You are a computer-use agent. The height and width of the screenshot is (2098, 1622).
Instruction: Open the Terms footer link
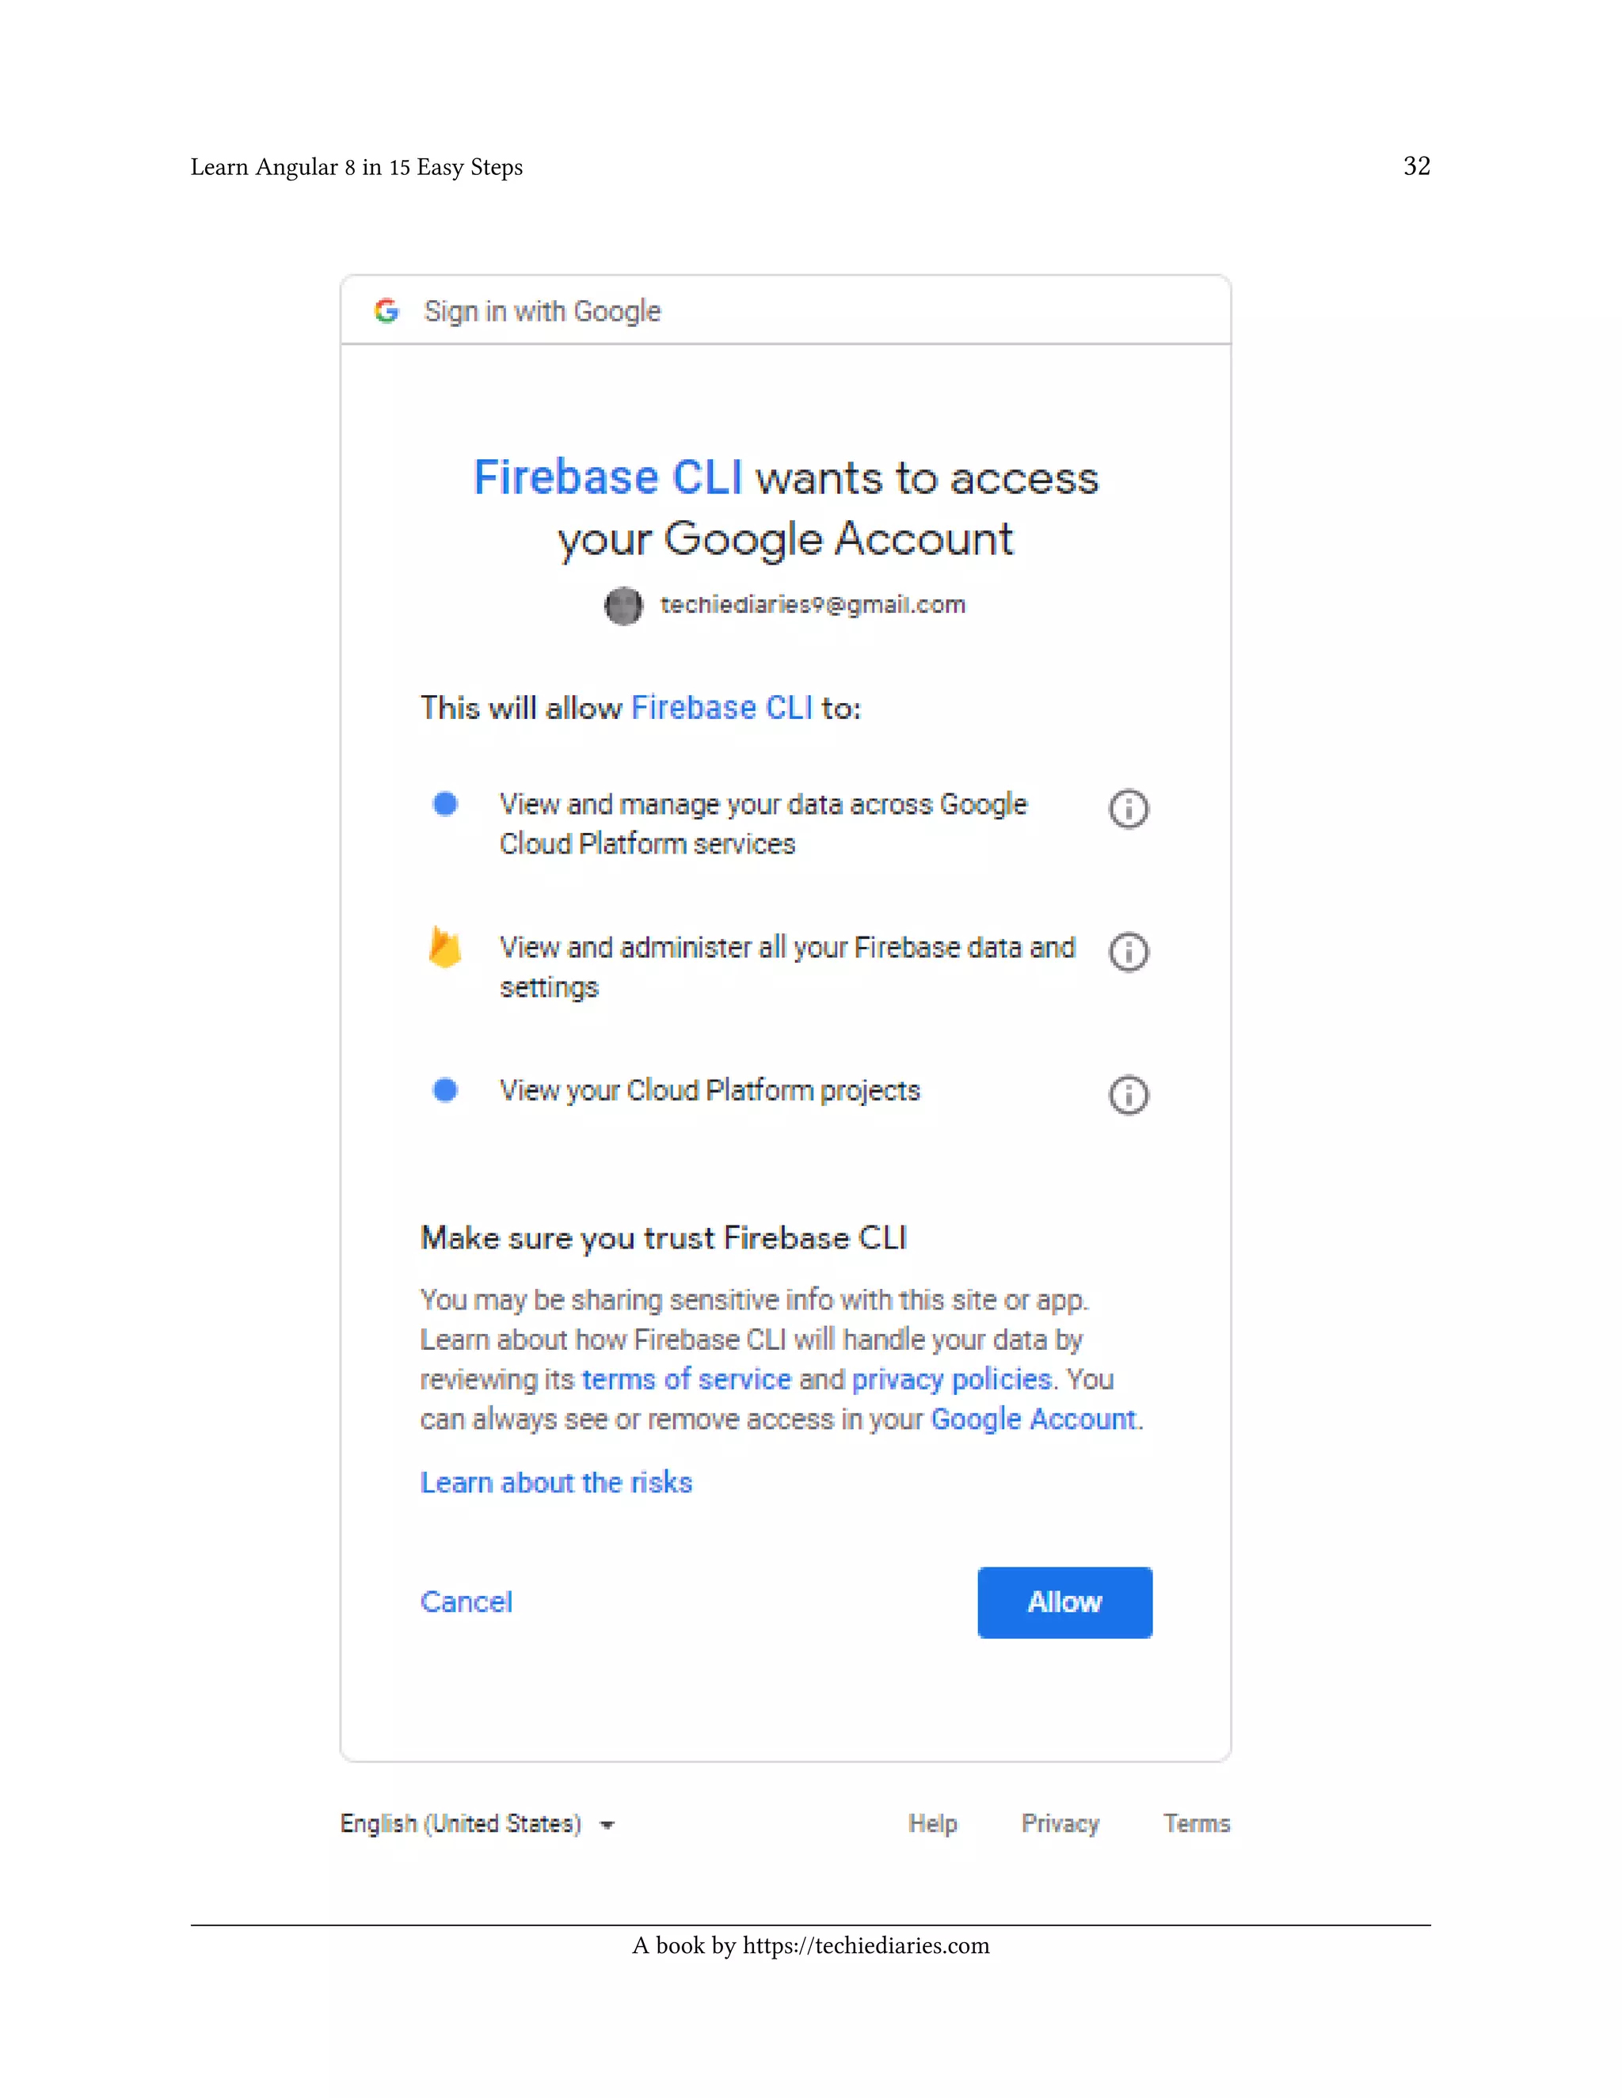point(1197,1824)
